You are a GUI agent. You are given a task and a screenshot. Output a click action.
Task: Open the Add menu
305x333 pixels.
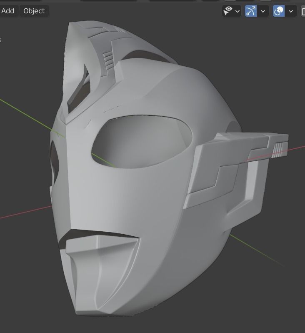pyautogui.click(x=7, y=11)
